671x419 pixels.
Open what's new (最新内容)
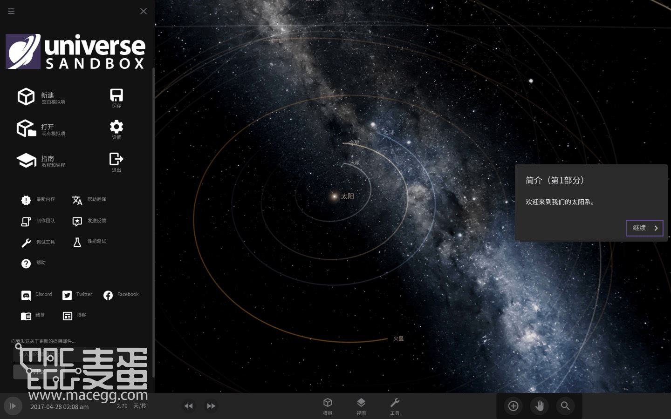[38, 200]
